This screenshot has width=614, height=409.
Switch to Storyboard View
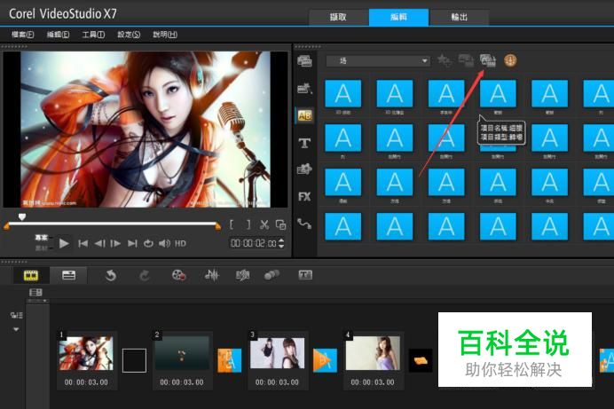31,276
